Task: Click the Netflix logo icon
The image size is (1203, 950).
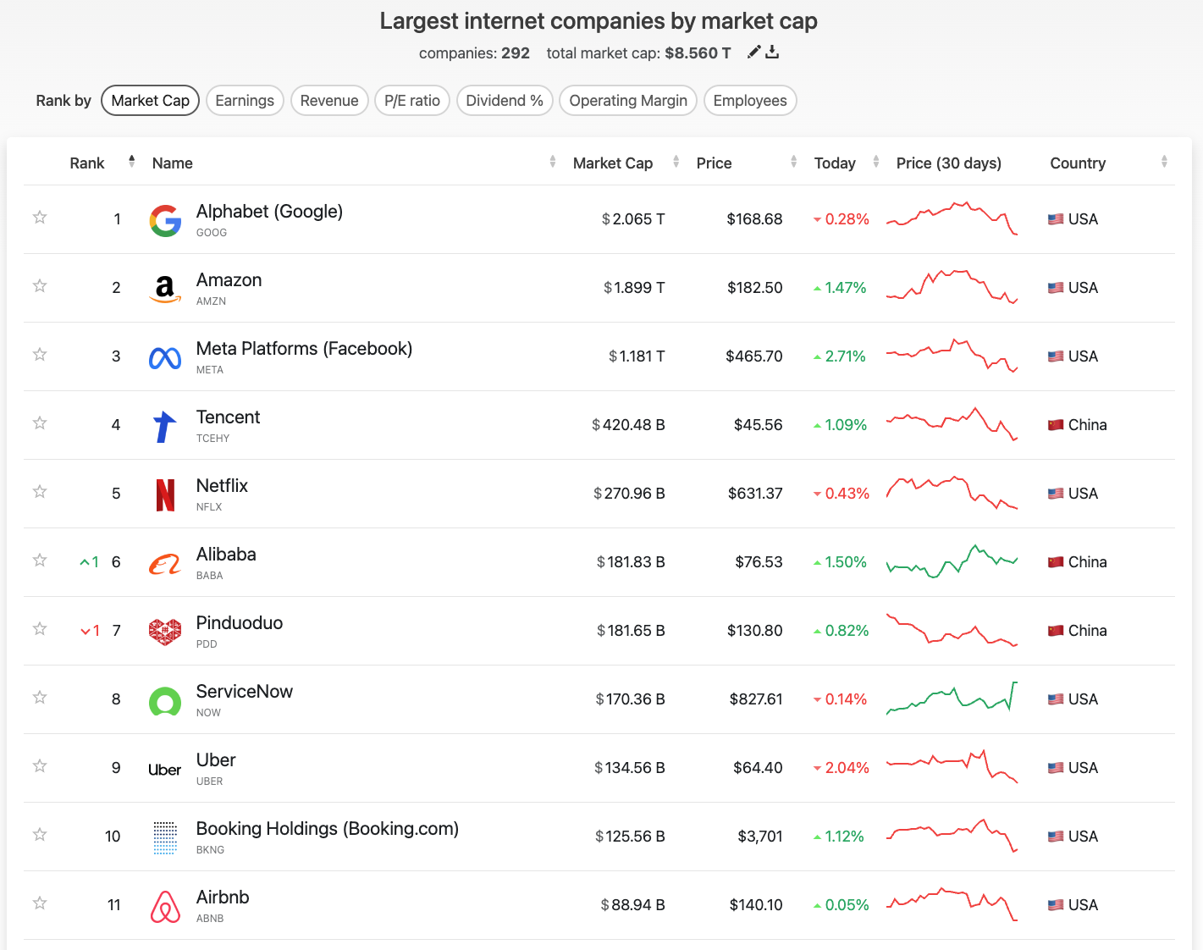Action: (x=165, y=494)
